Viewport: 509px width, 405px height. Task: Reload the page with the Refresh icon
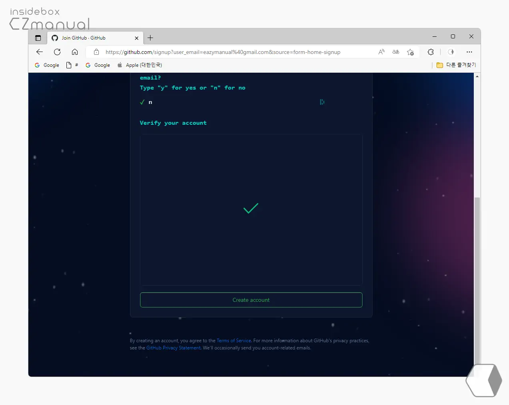tap(57, 52)
